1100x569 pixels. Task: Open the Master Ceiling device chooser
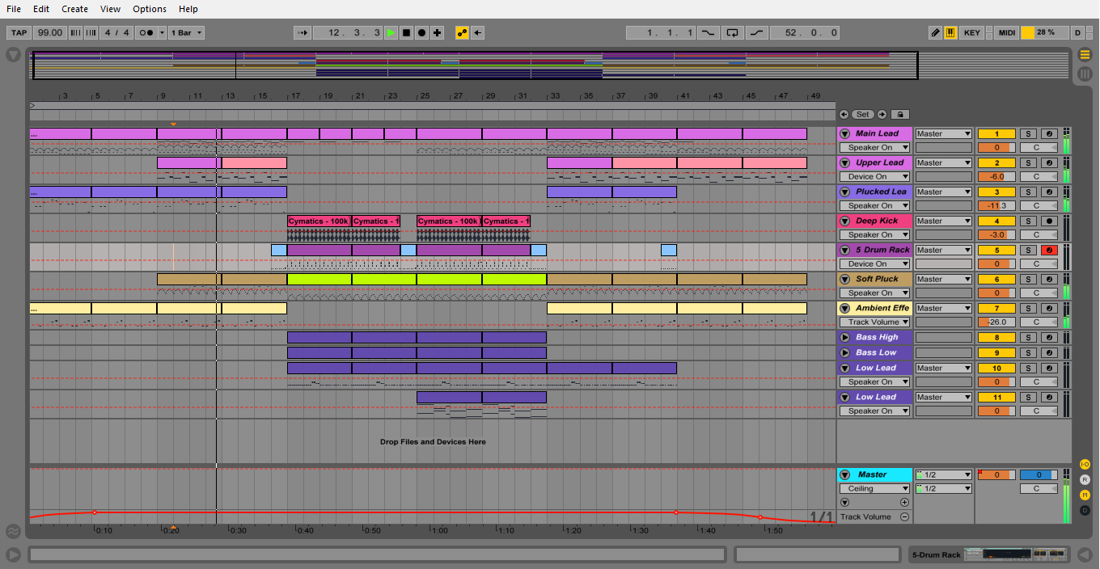click(x=874, y=488)
